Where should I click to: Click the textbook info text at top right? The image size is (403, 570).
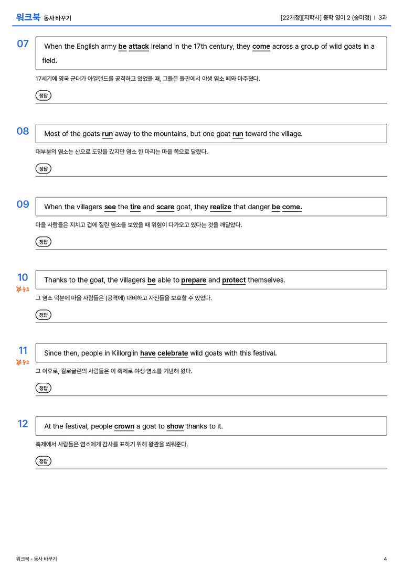(x=334, y=17)
